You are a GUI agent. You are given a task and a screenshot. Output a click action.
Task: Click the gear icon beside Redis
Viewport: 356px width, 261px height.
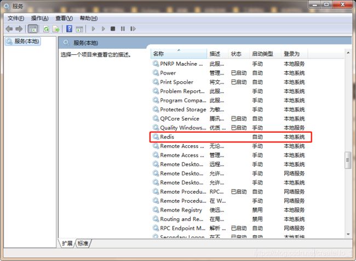coord(156,137)
